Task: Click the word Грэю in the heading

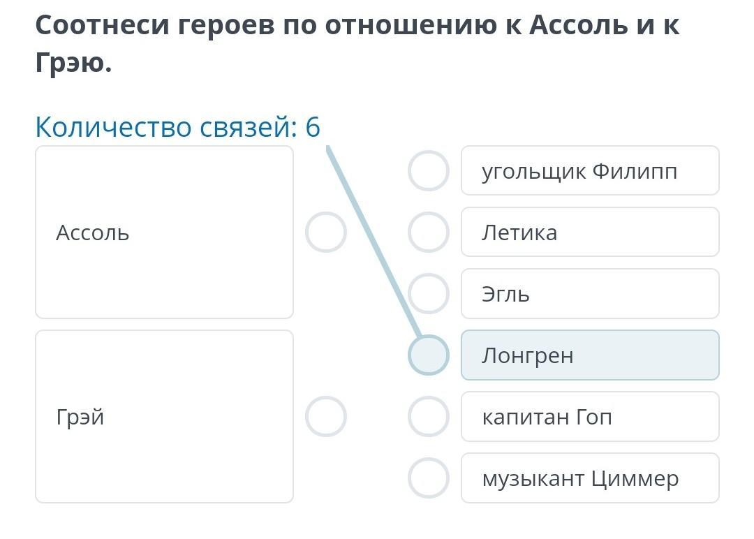Action: pos(73,63)
